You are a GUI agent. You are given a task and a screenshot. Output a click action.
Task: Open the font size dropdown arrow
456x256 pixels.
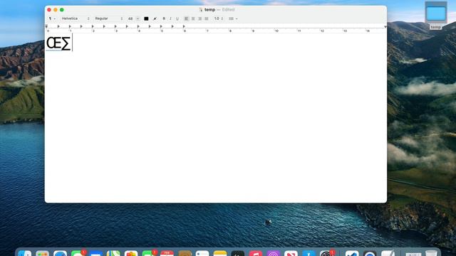point(138,18)
